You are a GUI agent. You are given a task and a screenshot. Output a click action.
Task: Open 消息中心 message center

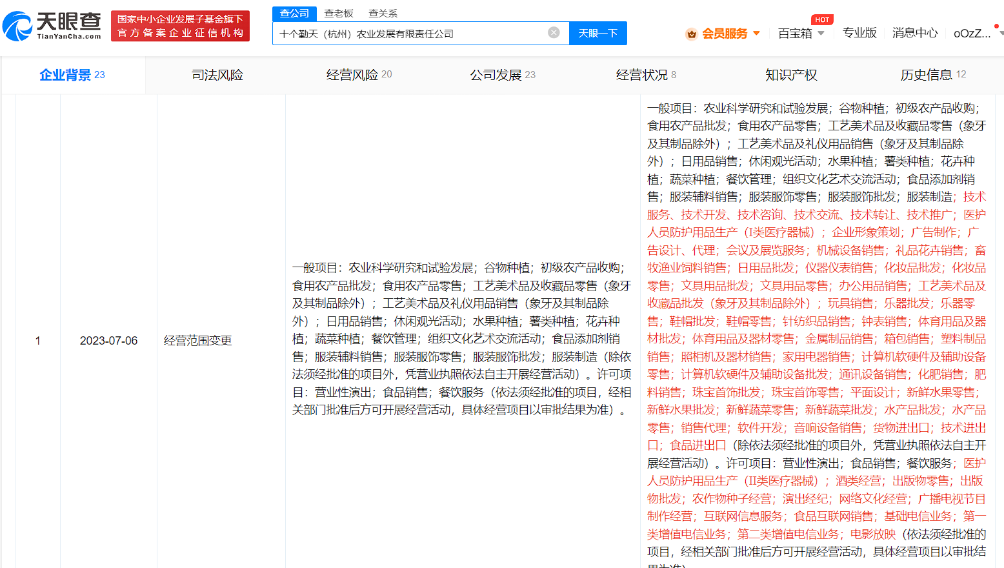(915, 33)
